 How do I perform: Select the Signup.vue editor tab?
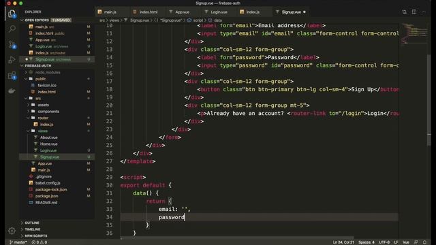click(291, 12)
